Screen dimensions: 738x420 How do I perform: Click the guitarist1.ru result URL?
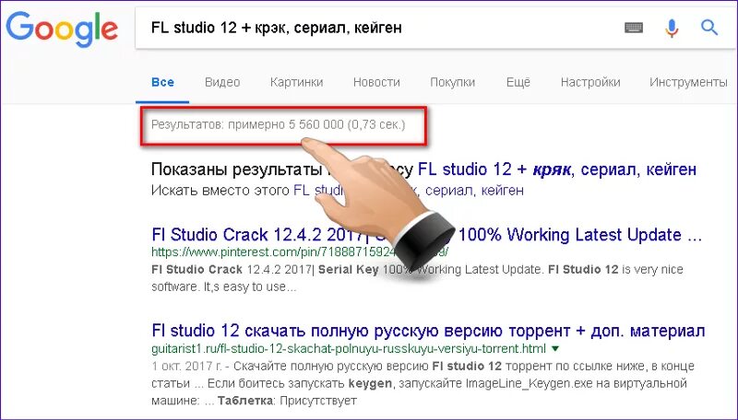click(349, 348)
